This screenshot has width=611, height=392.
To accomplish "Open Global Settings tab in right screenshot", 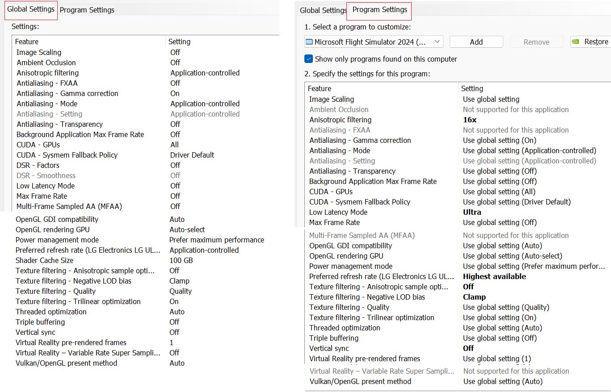I will [323, 10].
